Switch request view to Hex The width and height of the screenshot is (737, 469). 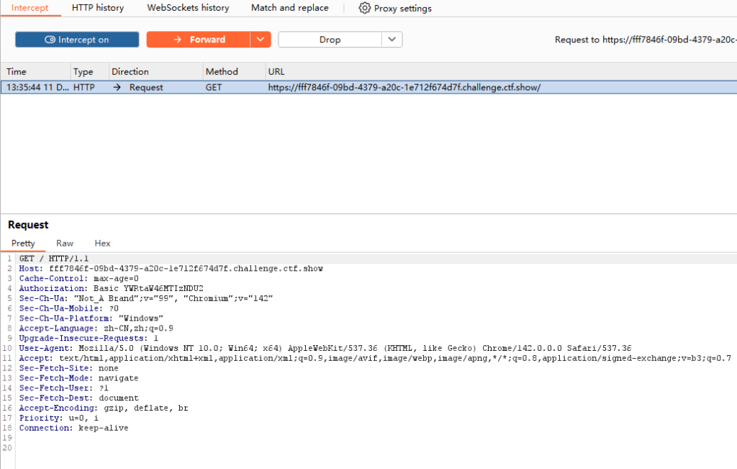[102, 244]
